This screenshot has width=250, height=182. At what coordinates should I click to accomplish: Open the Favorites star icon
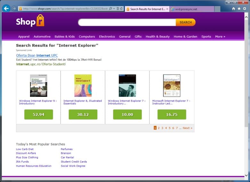pyautogui.click(x=239, y=9)
